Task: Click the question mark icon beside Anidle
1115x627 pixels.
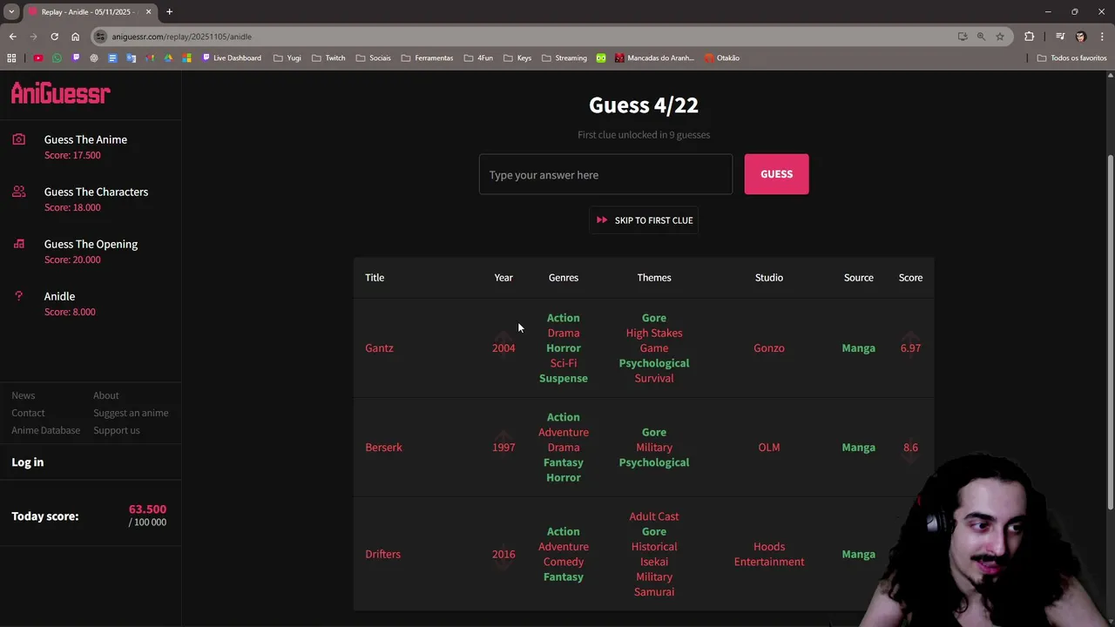Action: click(19, 296)
